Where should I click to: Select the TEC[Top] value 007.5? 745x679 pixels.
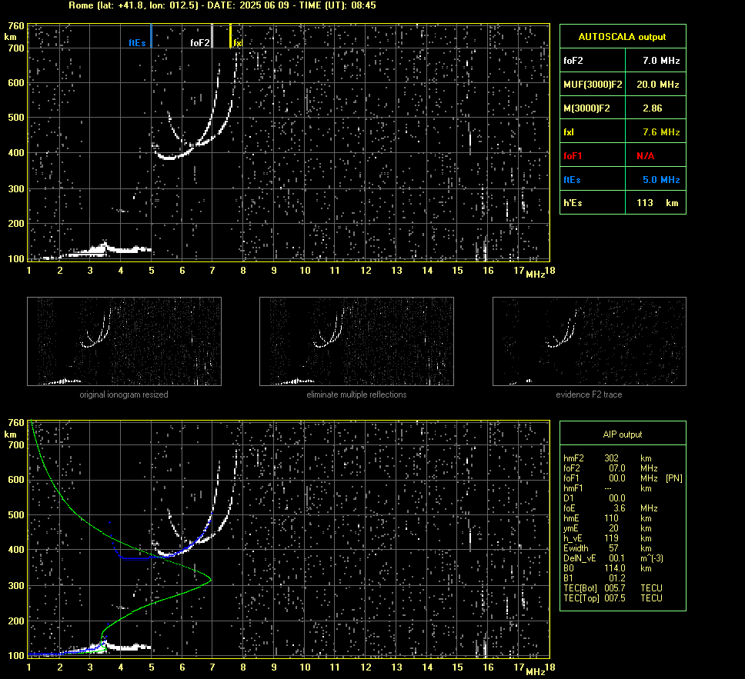point(614,597)
